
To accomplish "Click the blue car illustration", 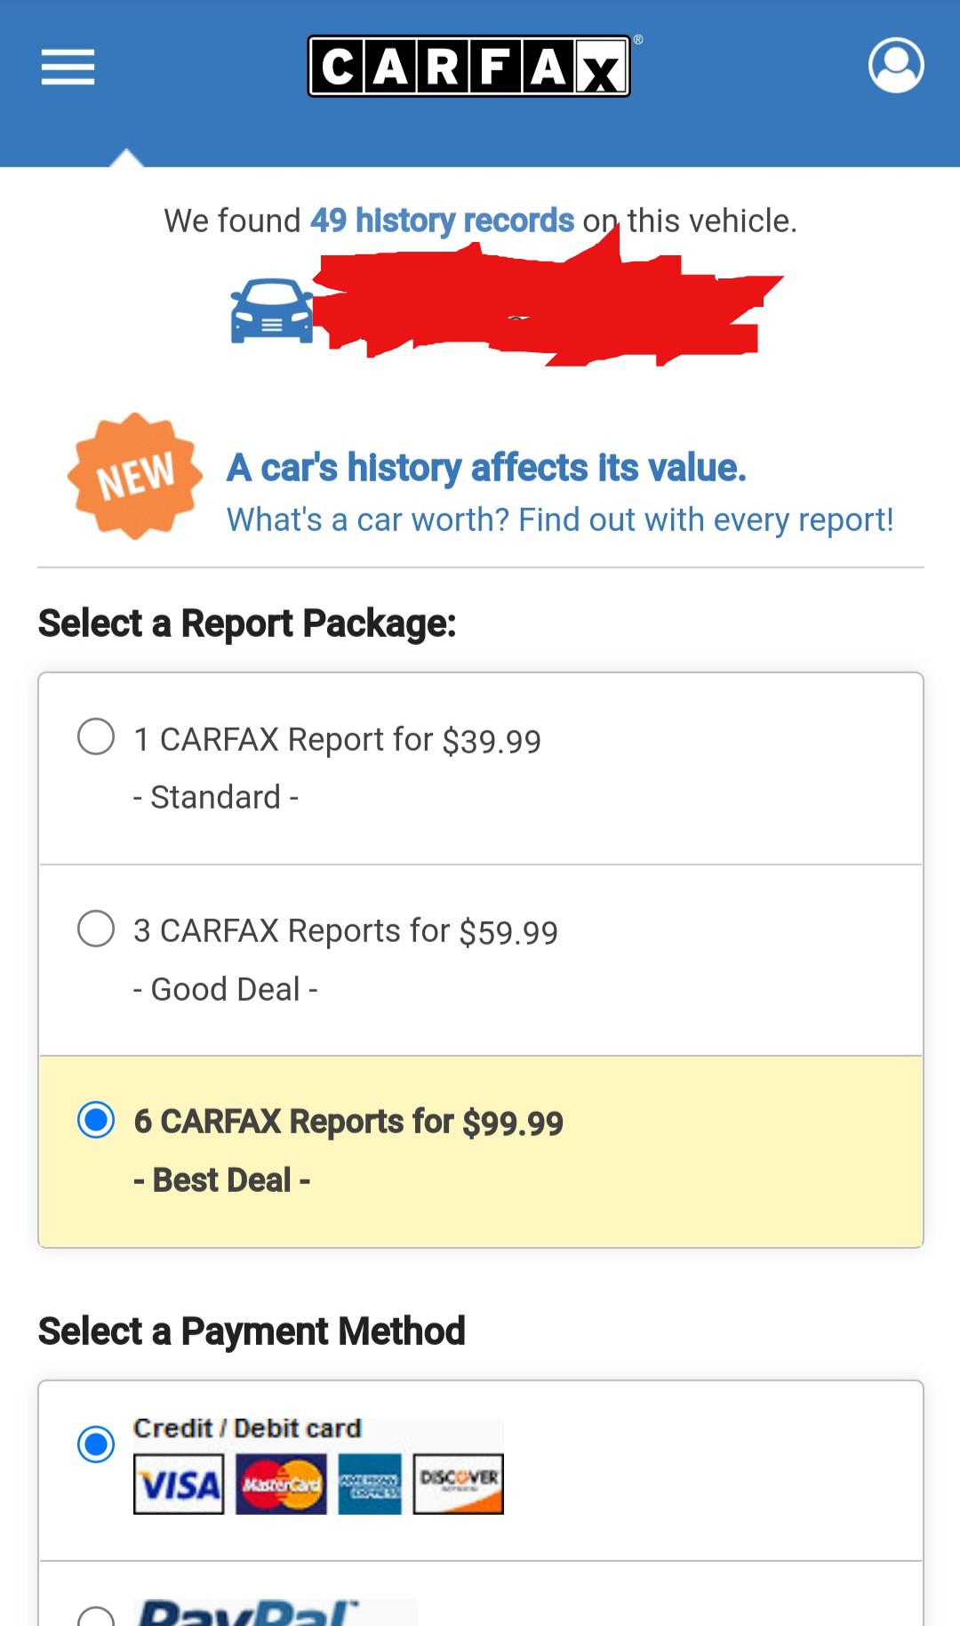I will 271,313.
